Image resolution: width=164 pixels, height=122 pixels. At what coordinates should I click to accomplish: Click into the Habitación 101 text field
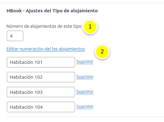(41, 62)
